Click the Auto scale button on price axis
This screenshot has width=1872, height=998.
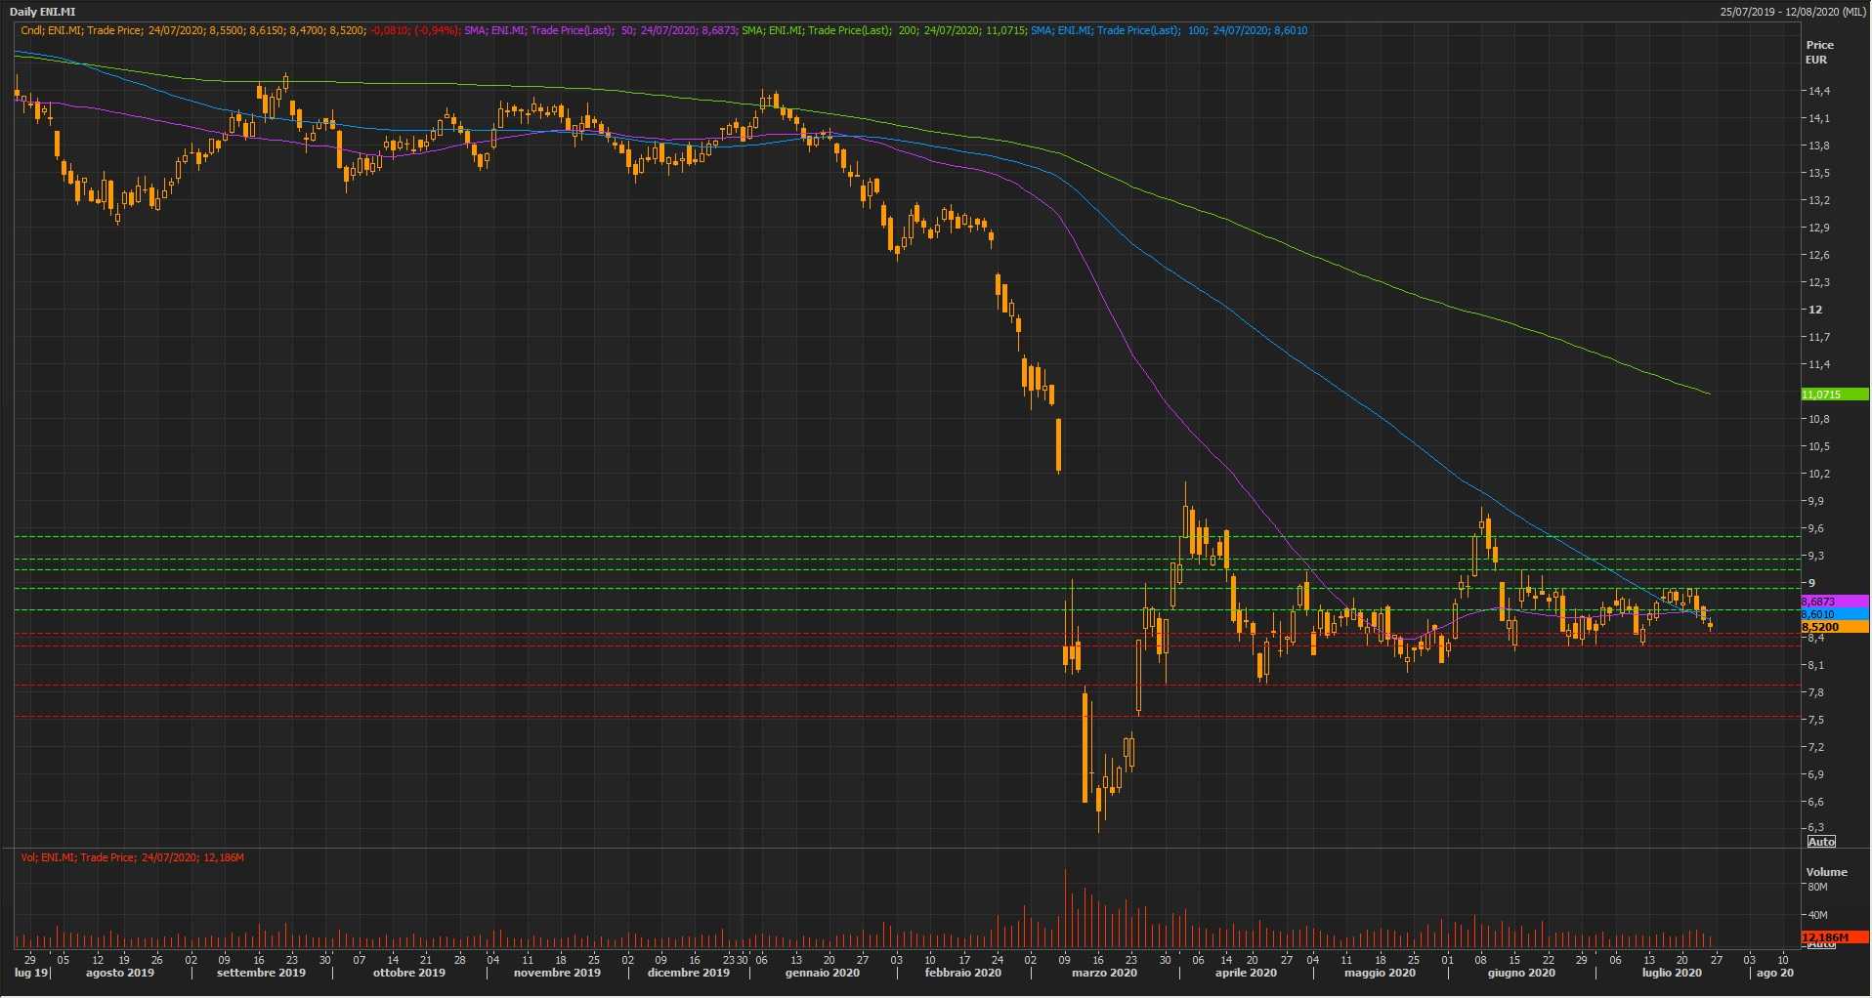point(1821,841)
